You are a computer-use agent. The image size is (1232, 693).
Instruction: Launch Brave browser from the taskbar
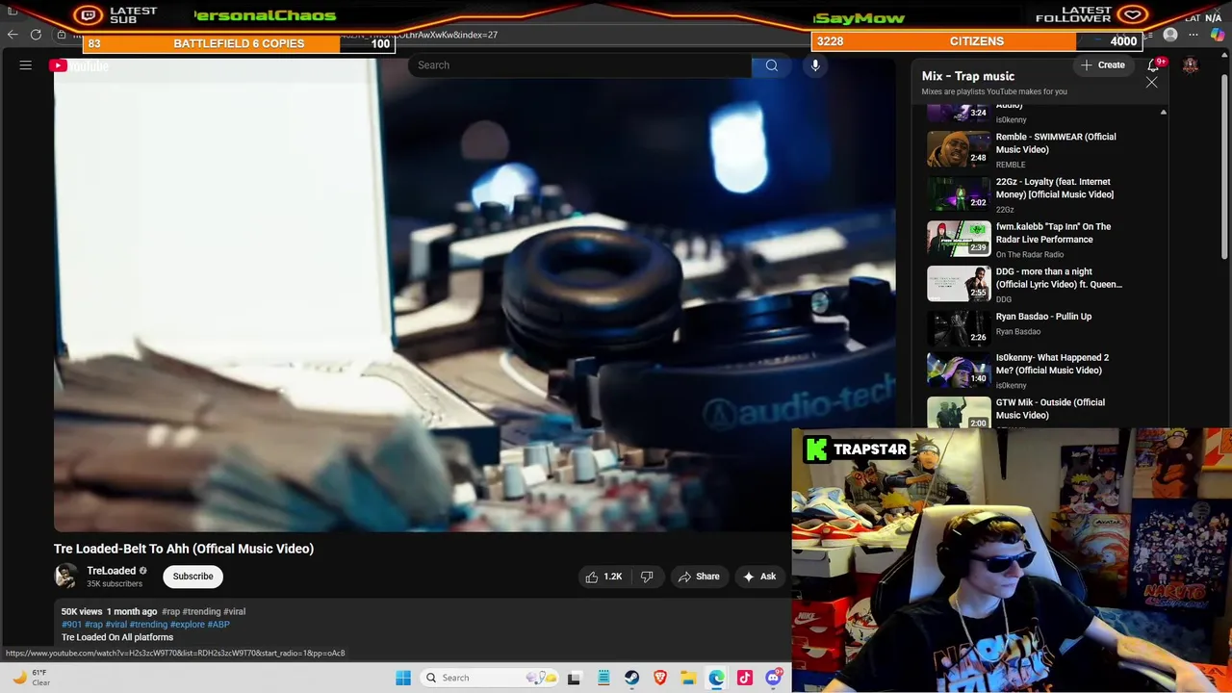pos(660,678)
